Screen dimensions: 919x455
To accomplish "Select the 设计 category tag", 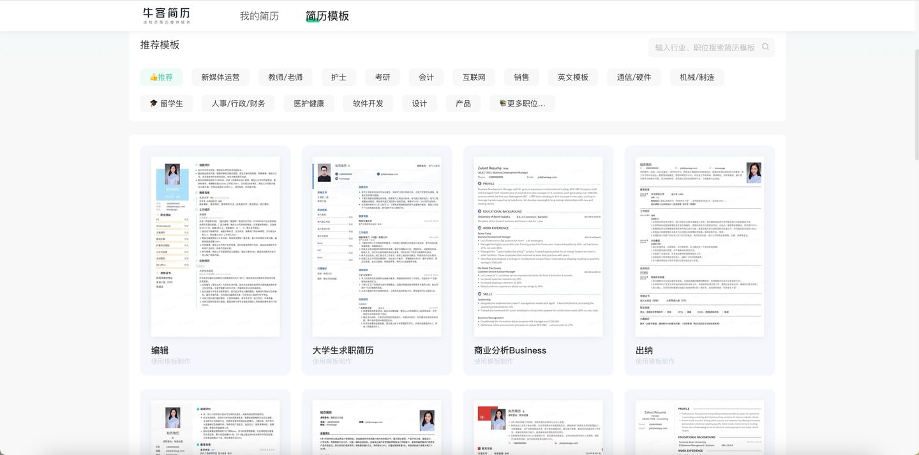I will coord(419,103).
